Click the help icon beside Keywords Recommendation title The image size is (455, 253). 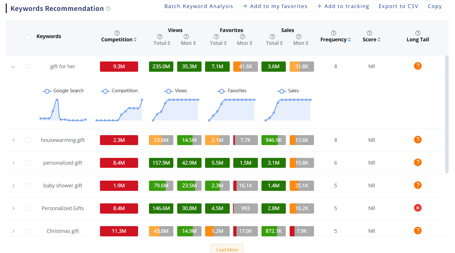click(108, 9)
